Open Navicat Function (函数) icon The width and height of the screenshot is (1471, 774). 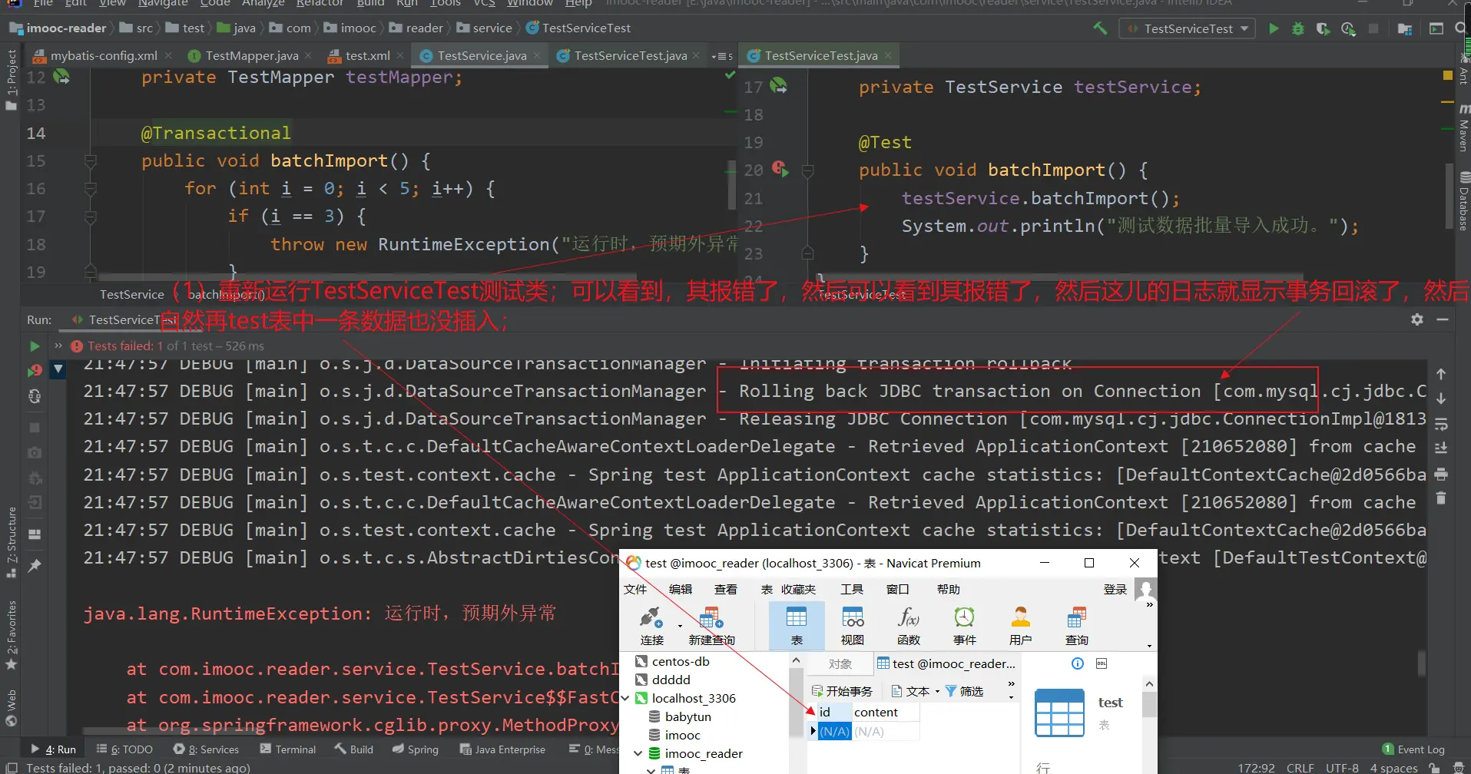[908, 625]
